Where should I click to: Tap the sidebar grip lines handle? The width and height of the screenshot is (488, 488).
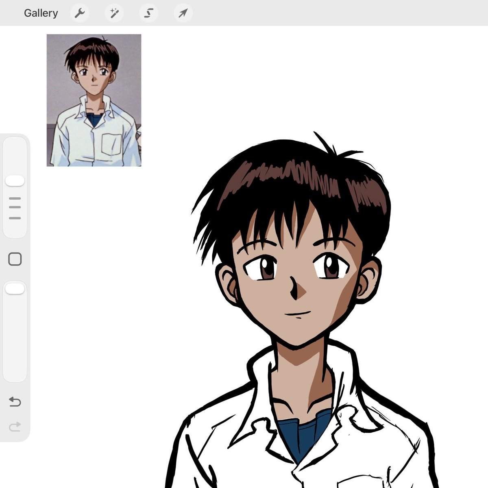15,208
